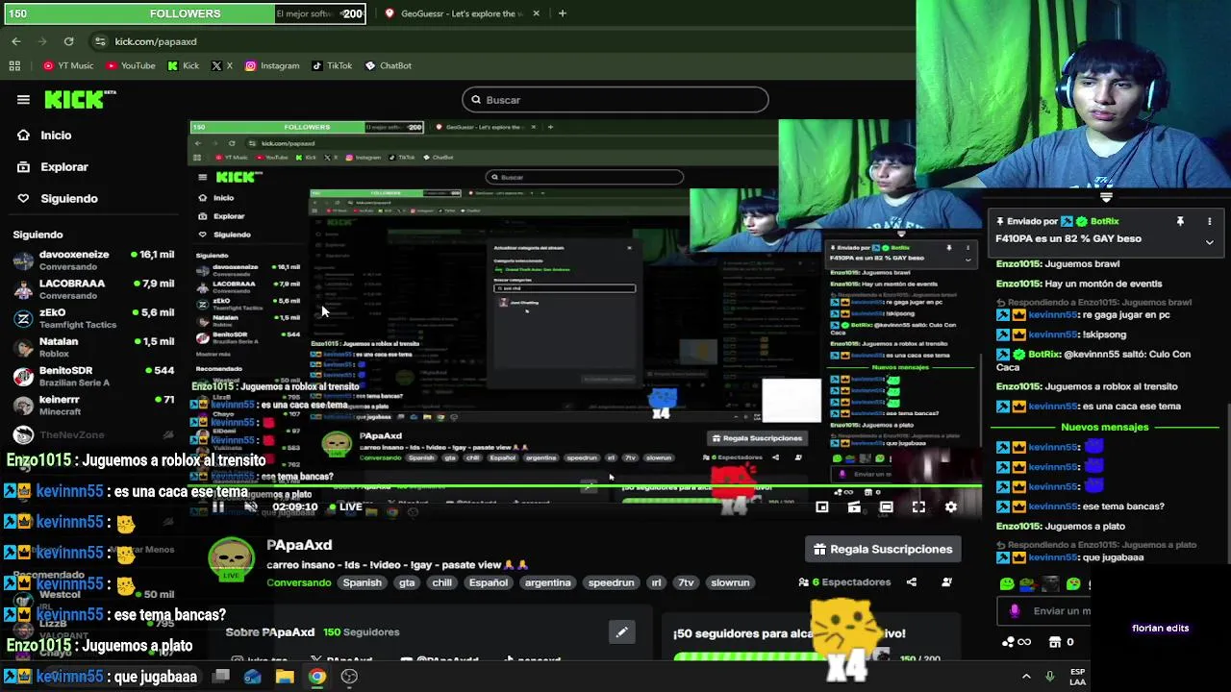
Task: Open Siguiendo heart item in outer sidebar
Action: point(58,199)
